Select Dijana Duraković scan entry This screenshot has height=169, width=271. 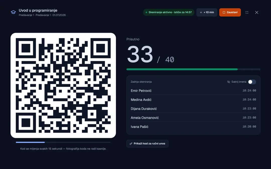[x=193, y=109]
